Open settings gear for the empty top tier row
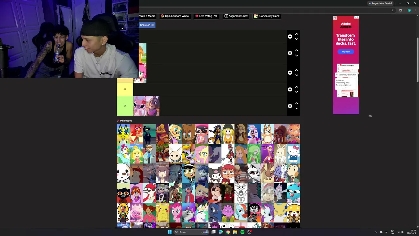This screenshot has width=419, height=236. [x=290, y=37]
